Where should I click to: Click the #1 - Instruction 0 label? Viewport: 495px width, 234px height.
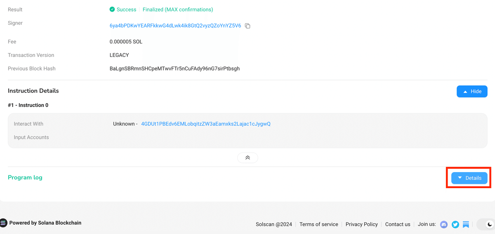pyautogui.click(x=28, y=105)
